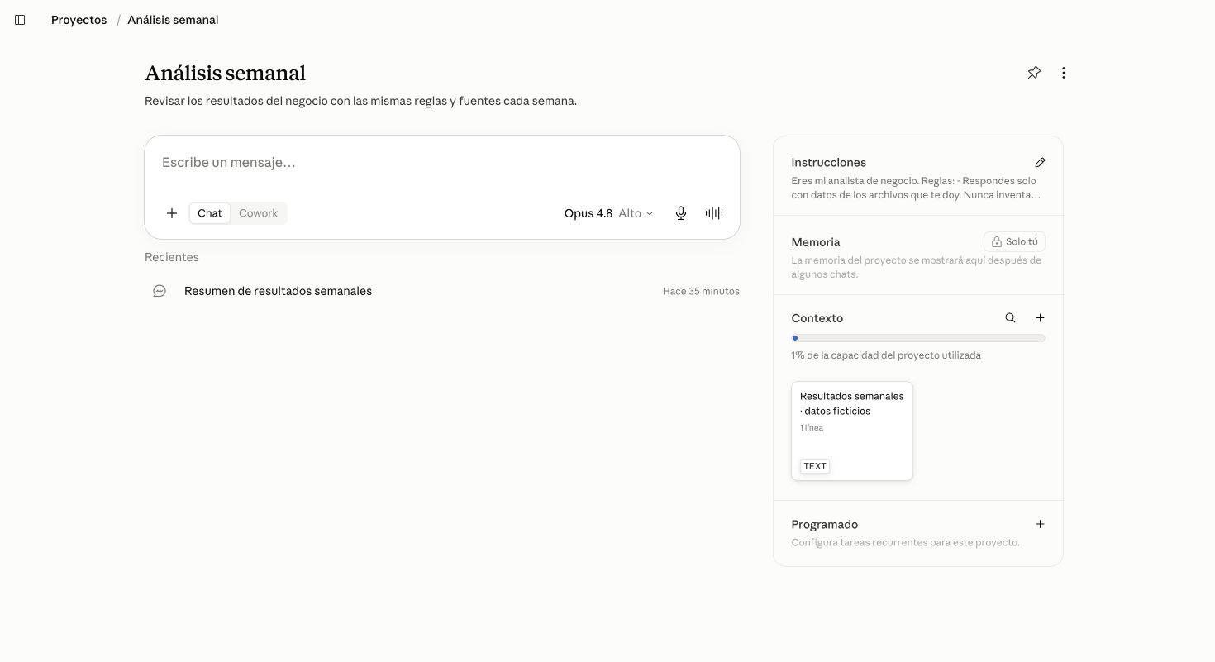Select Análisis semanal in the breadcrumb
Screen dimensions: 1215x662
pos(173,20)
